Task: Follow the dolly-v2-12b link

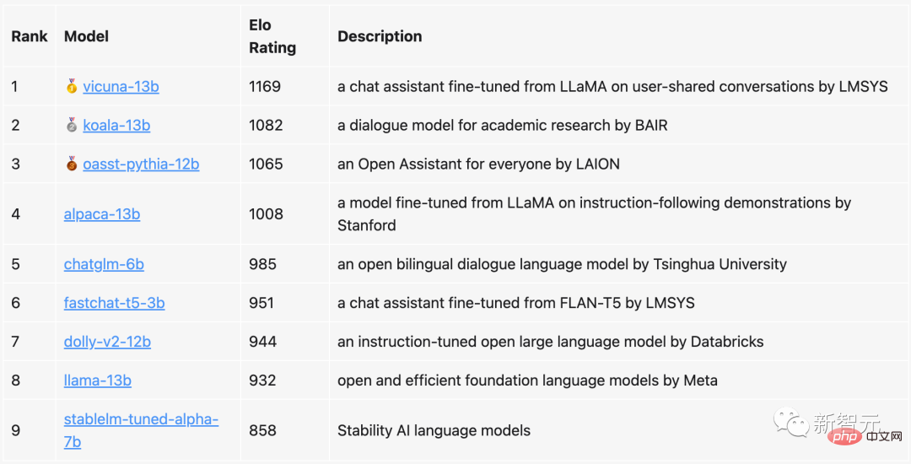Action: tap(107, 342)
